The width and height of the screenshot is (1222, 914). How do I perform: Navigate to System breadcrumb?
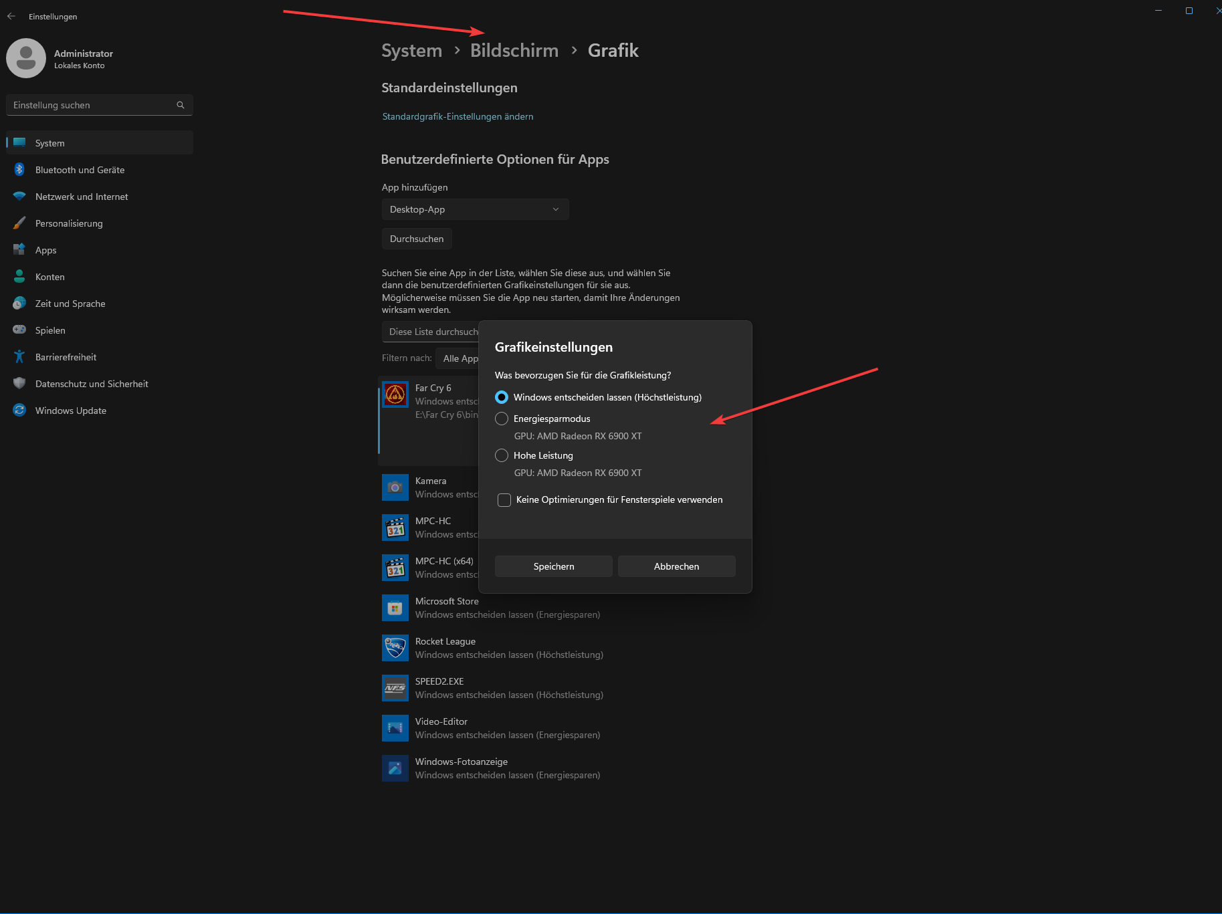click(412, 51)
